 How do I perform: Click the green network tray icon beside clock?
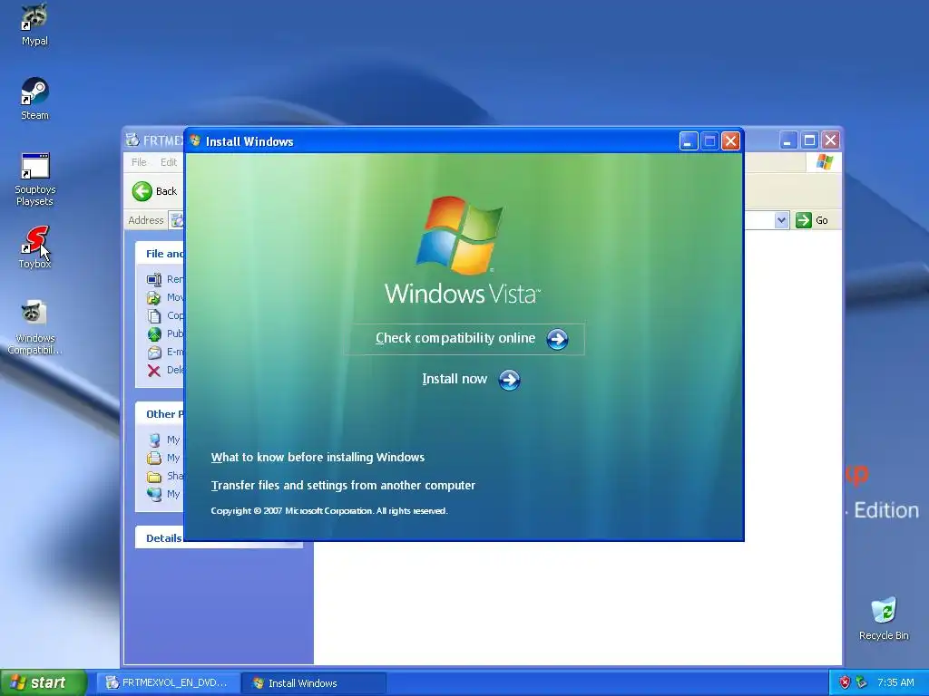point(862,682)
